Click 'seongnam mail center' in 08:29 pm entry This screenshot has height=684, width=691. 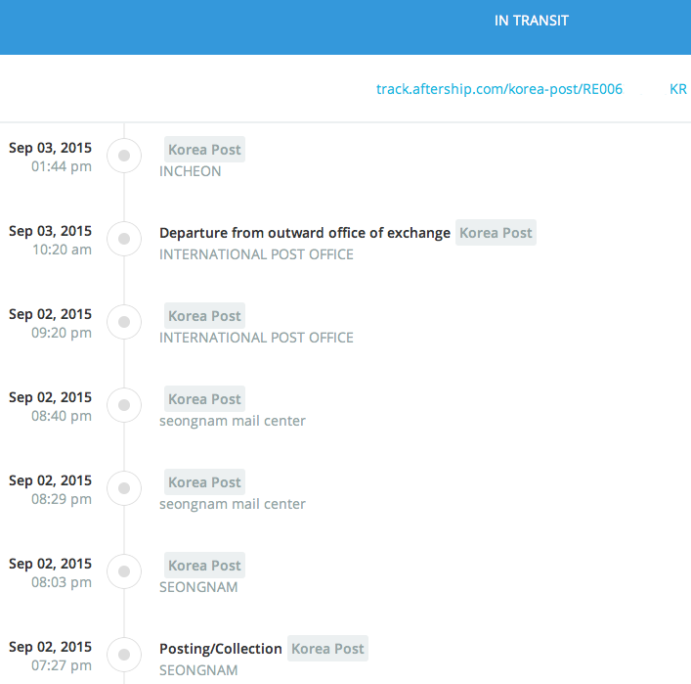click(x=233, y=504)
